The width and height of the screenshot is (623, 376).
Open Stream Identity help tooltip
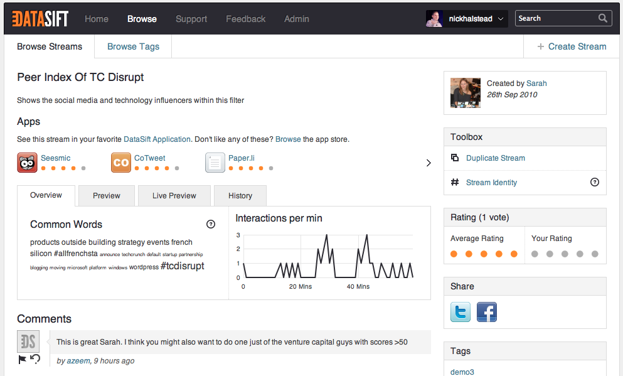pyautogui.click(x=594, y=182)
